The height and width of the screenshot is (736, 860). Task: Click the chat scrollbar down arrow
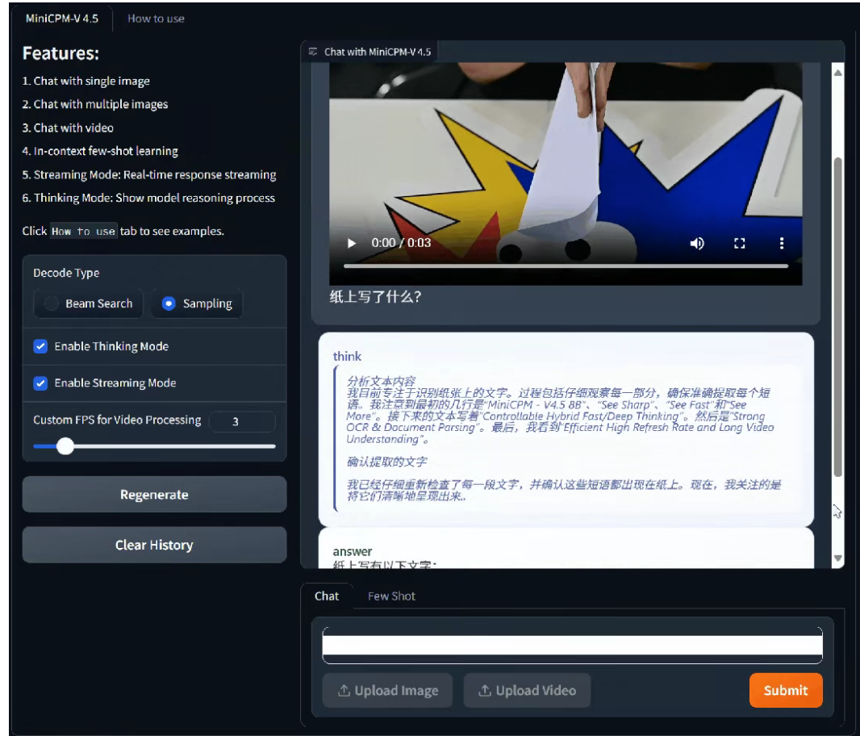pyautogui.click(x=837, y=558)
